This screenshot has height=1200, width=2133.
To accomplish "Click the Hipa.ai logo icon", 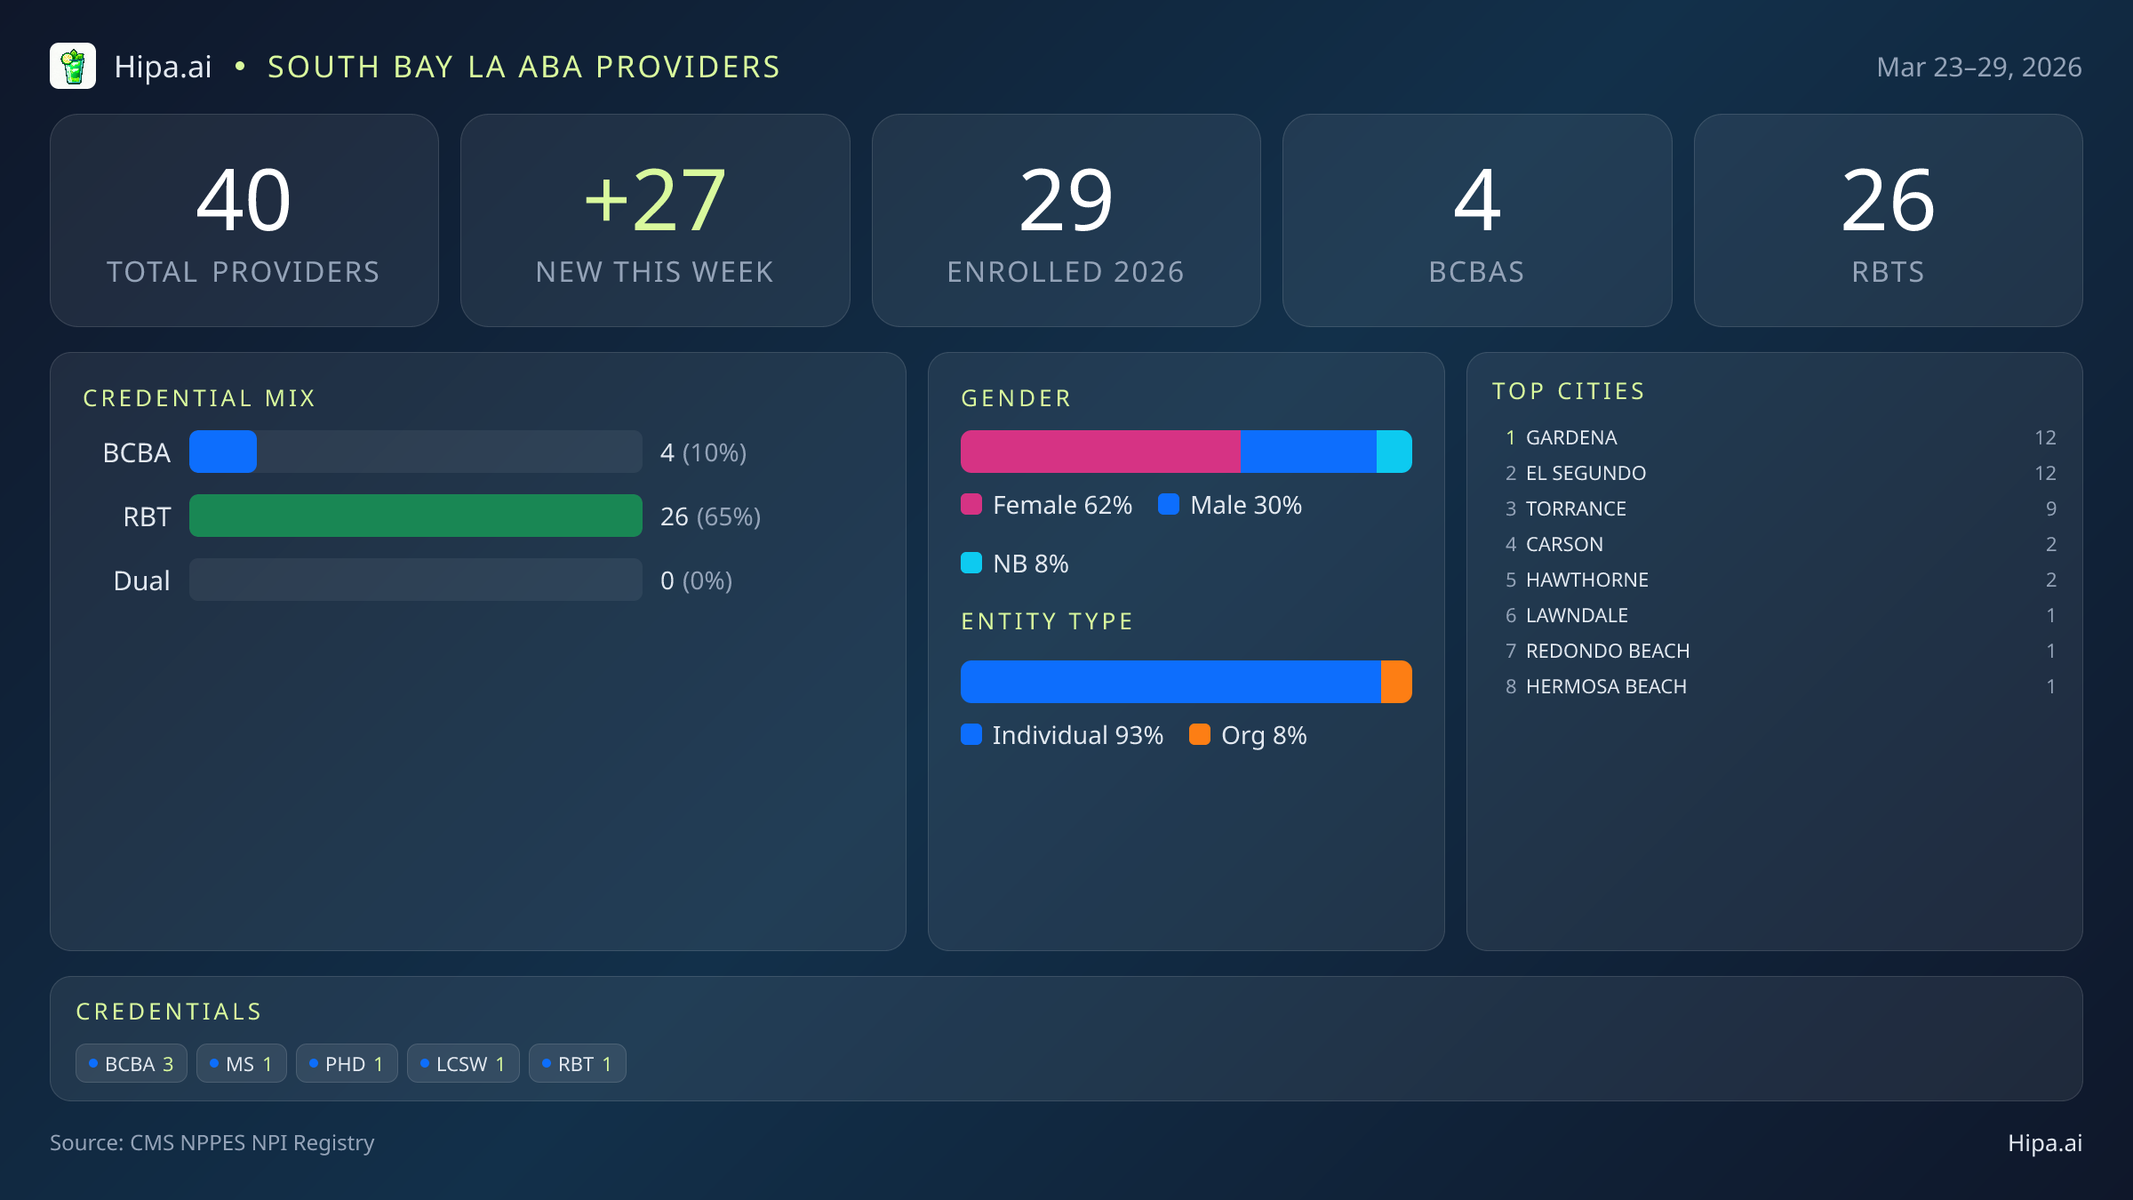I will click(73, 66).
